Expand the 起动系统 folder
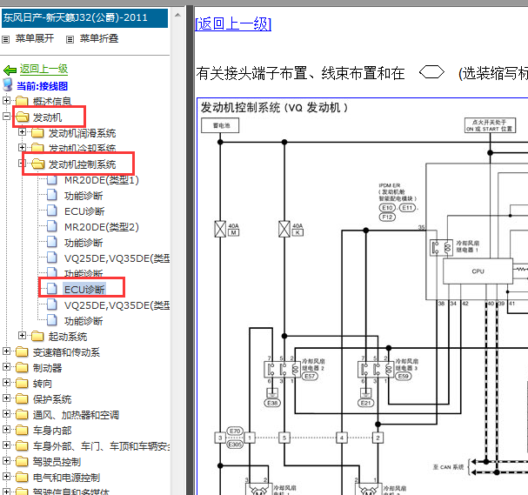The image size is (528, 495). [23, 336]
